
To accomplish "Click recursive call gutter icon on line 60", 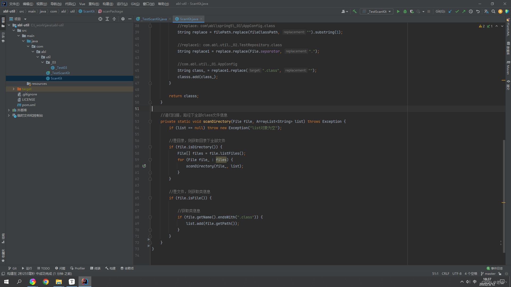I will tap(144, 166).
